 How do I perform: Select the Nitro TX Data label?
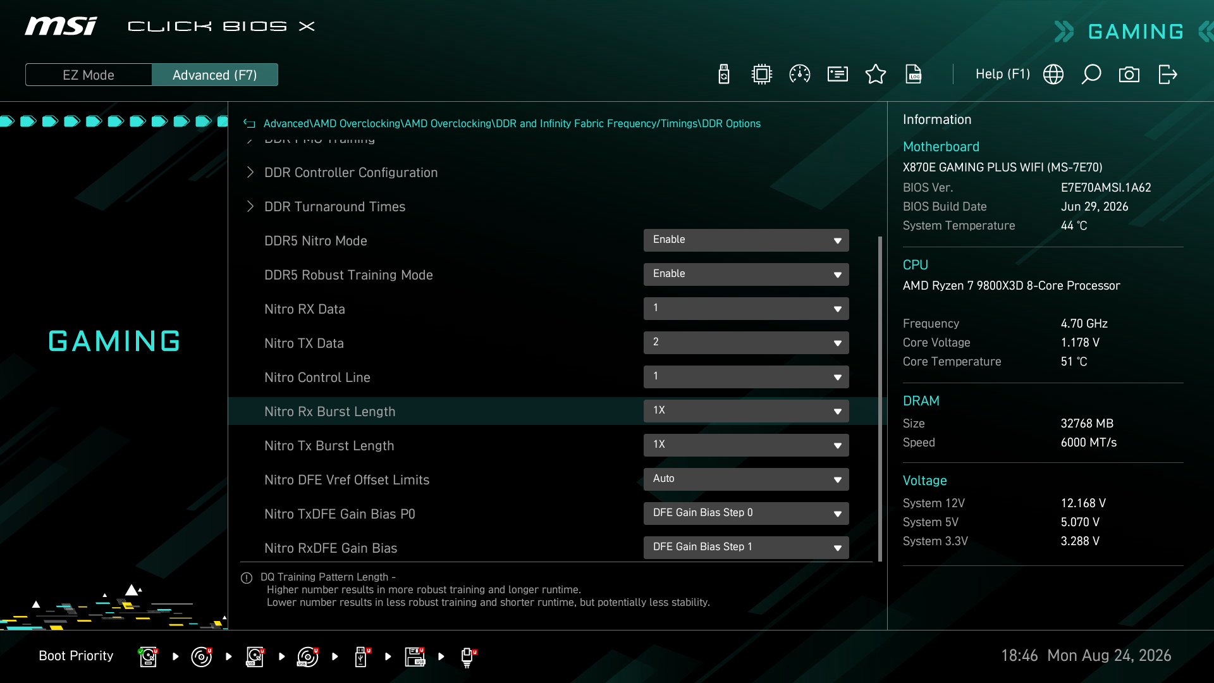tap(304, 343)
